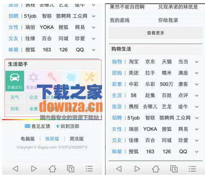Viewport: 205px width, 176px height.
Task: Open the 果然不能自控啊 headline
Action: 127,7
